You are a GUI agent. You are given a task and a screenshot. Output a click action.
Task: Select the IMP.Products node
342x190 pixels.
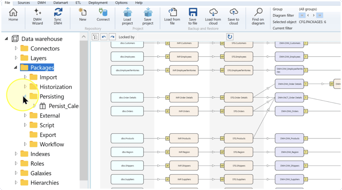[x=184, y=138]
